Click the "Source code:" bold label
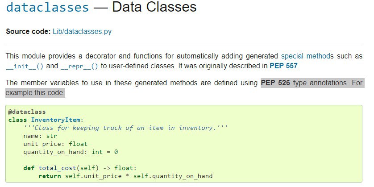The image size is (374, 187). click(28, 32)
